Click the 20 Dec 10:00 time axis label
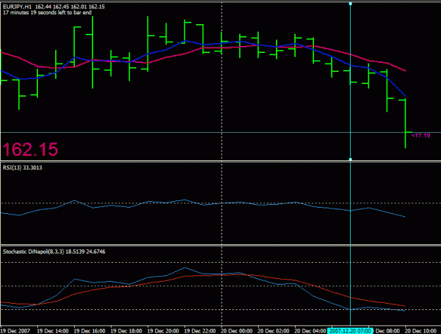This screenshot has height=334, width=441. click(x=421, y=331)
